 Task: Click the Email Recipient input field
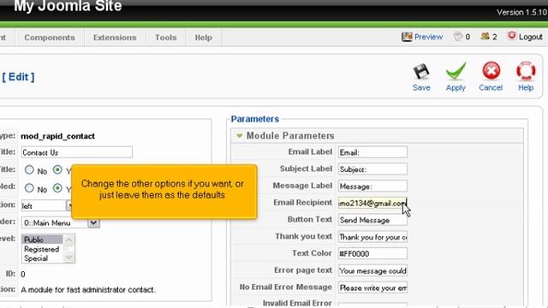point(372,203)
